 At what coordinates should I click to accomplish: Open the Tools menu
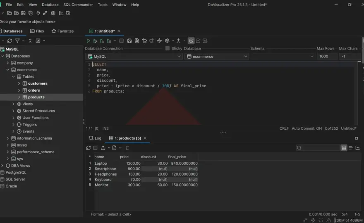[103, 5]
